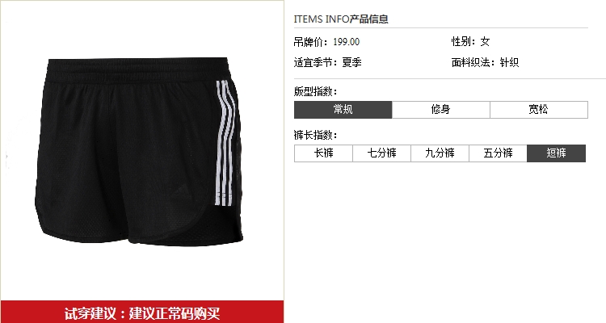This screenshot has width=606, height=323.
Task: Click the ITEMS INFO产品信息 heading
Action: click(x=341, y=19)
